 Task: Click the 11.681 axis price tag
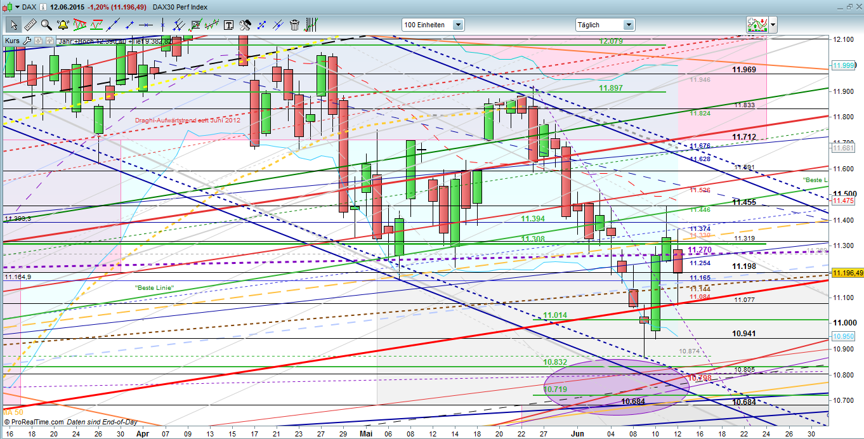click(x=843, y=147)
